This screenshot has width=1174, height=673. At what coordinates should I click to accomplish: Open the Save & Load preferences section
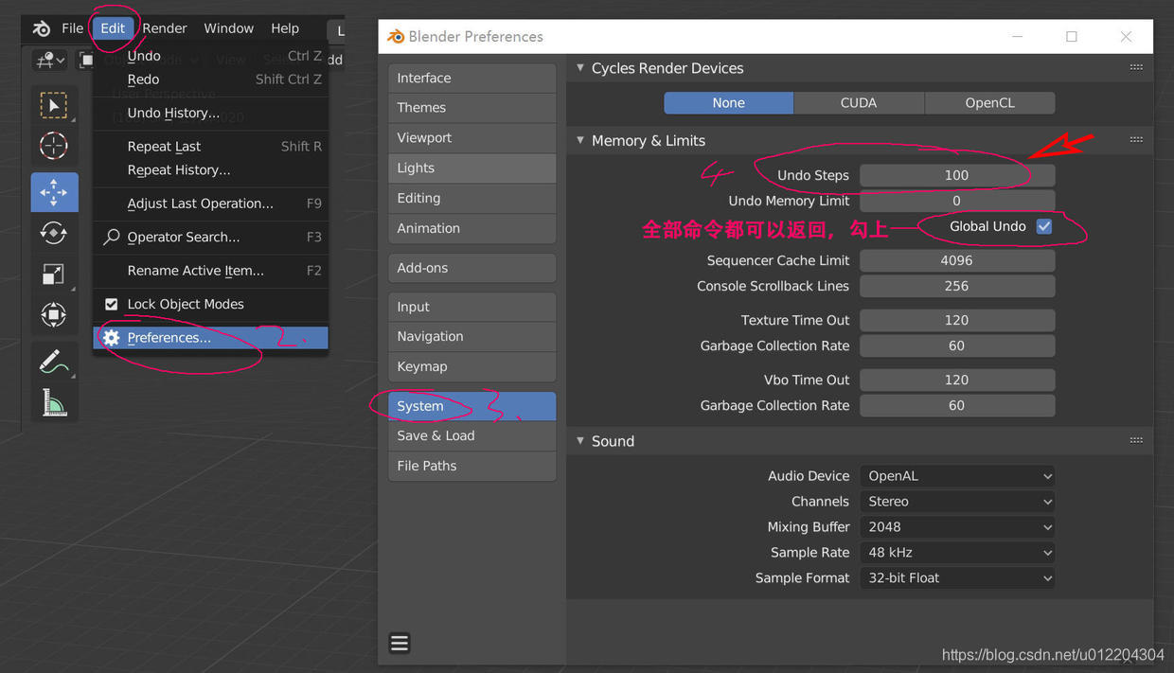pos(472,435)
